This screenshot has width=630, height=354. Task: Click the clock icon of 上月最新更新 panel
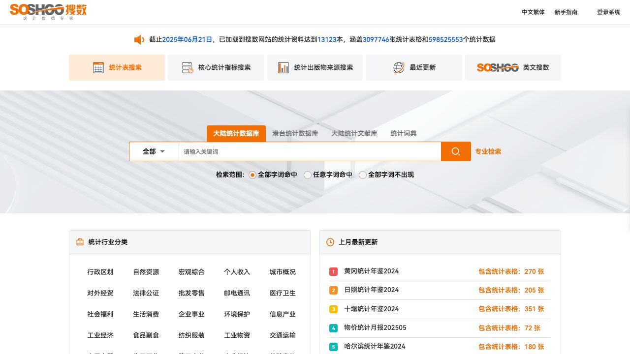point(329,242)
